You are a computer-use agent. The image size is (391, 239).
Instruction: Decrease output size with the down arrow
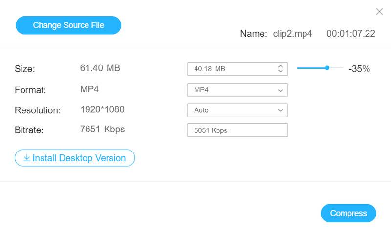281,71
